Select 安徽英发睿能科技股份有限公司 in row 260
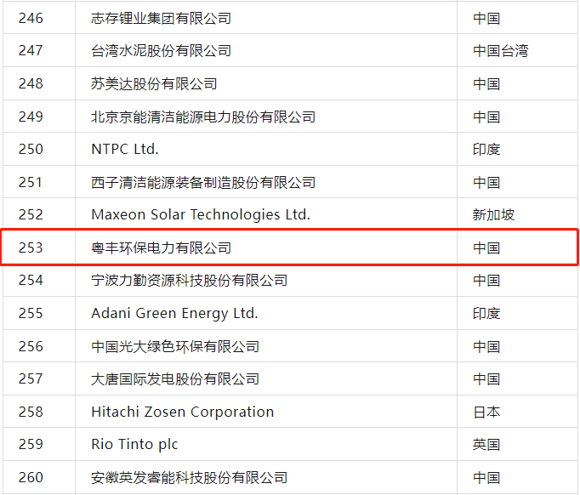The image size is (580, 495). 189,477
